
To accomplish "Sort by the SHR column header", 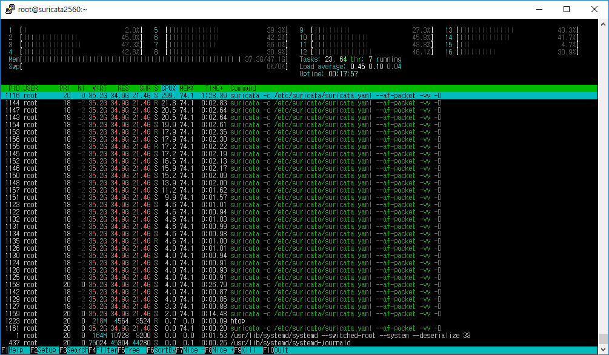I will click(x=145, y=88).
